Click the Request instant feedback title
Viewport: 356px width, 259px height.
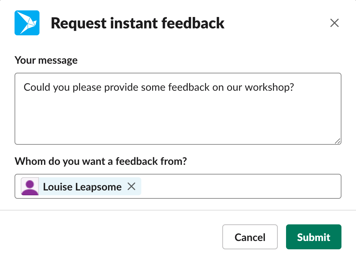(x=137, y=23)
